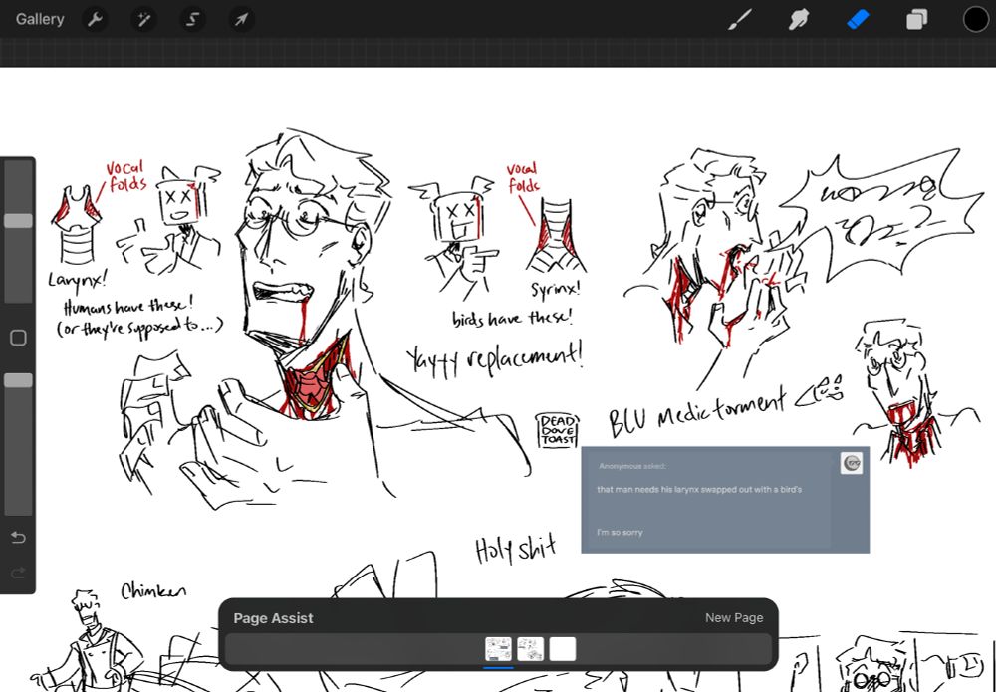Viewport: 996px width, 692px height.
Task: Select the first page thumbnail
Action: coord(498,649)
